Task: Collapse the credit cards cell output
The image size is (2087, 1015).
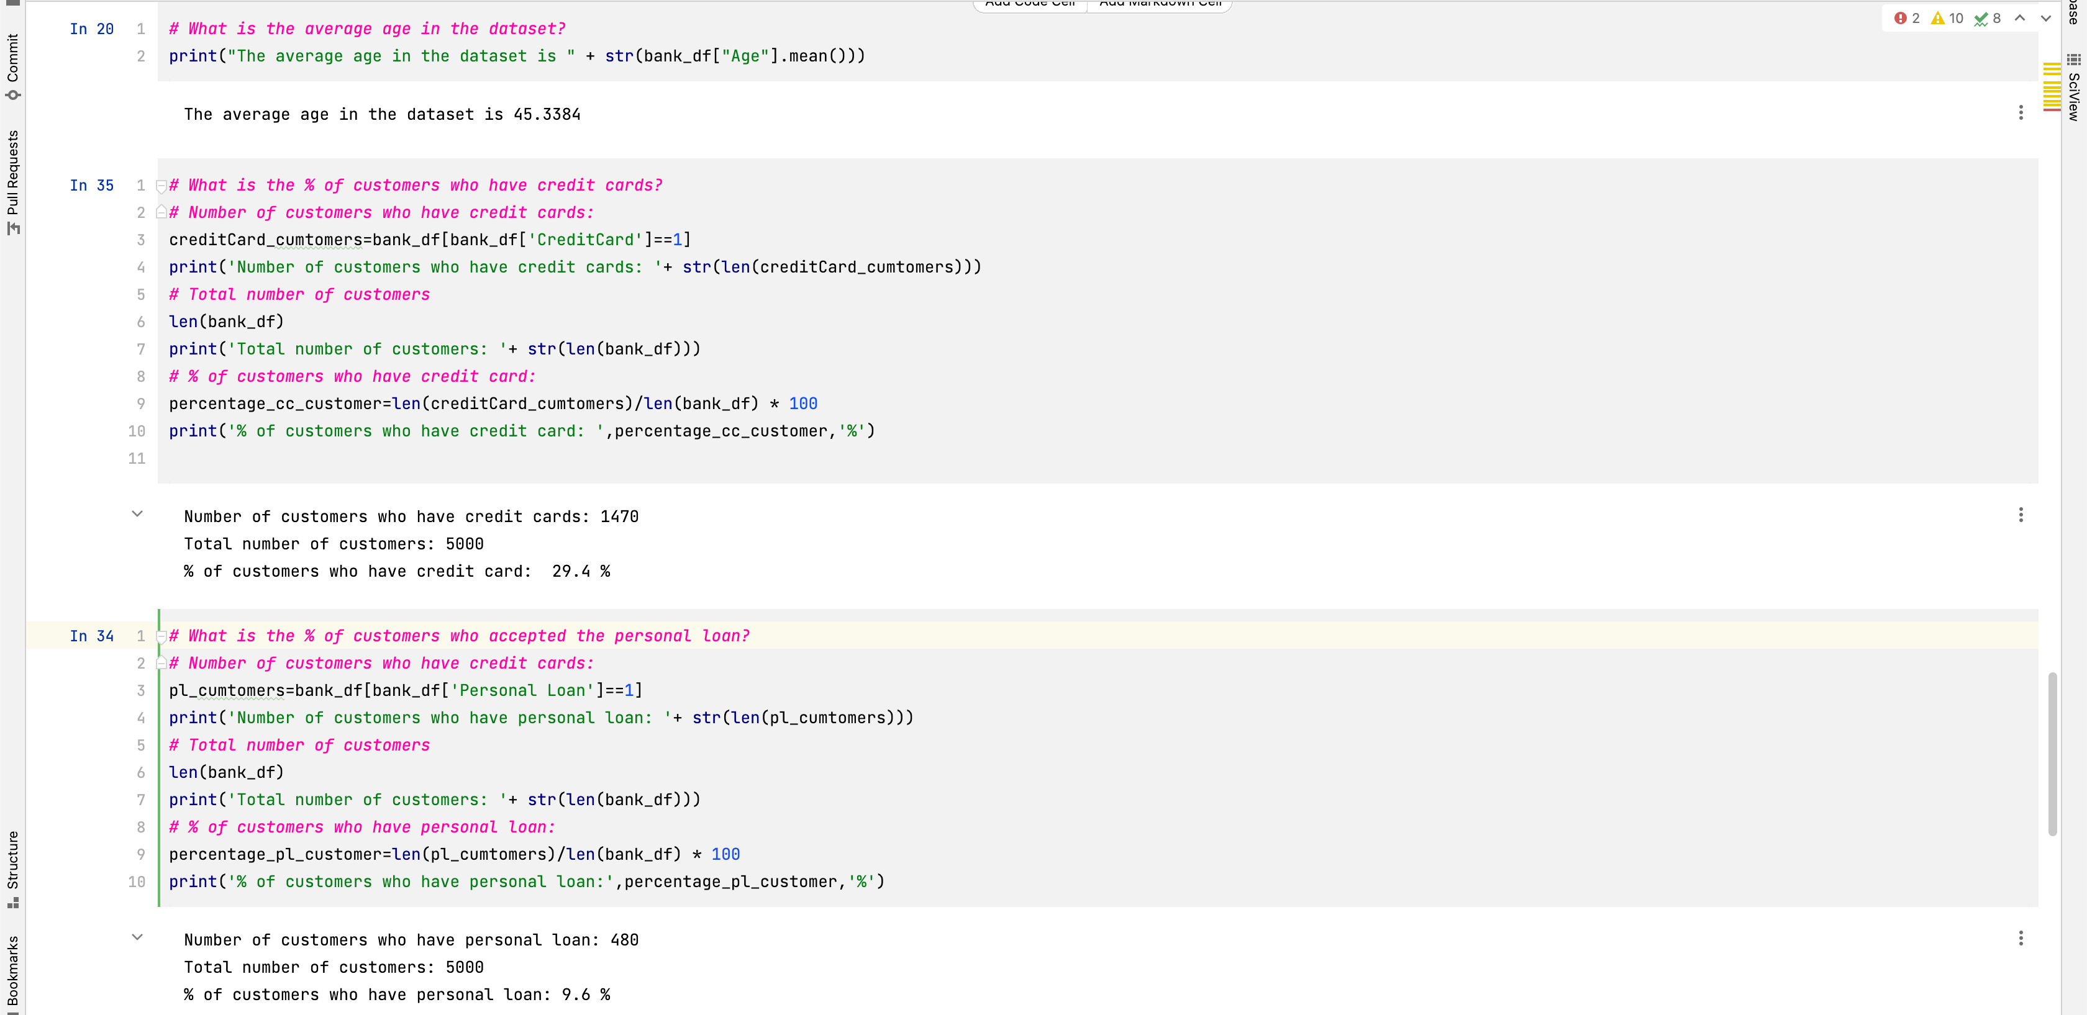Action: coord(137,514)
